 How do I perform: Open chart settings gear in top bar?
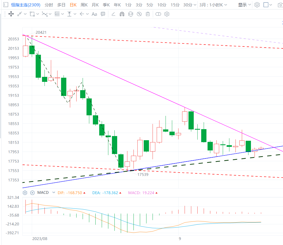click(257, 5)
